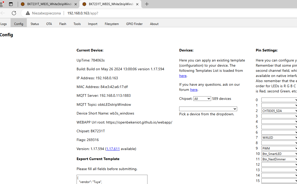This screenshot has height=184, width=297.
Task: Click inside the template JSON text box
Action: [112, 179]
